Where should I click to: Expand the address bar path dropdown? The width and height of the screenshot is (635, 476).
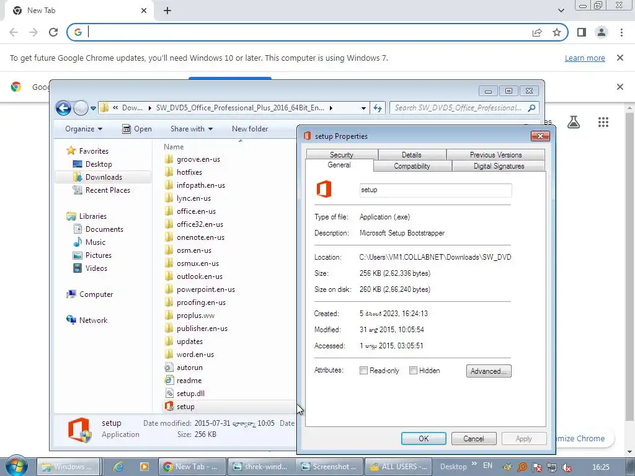363,108
